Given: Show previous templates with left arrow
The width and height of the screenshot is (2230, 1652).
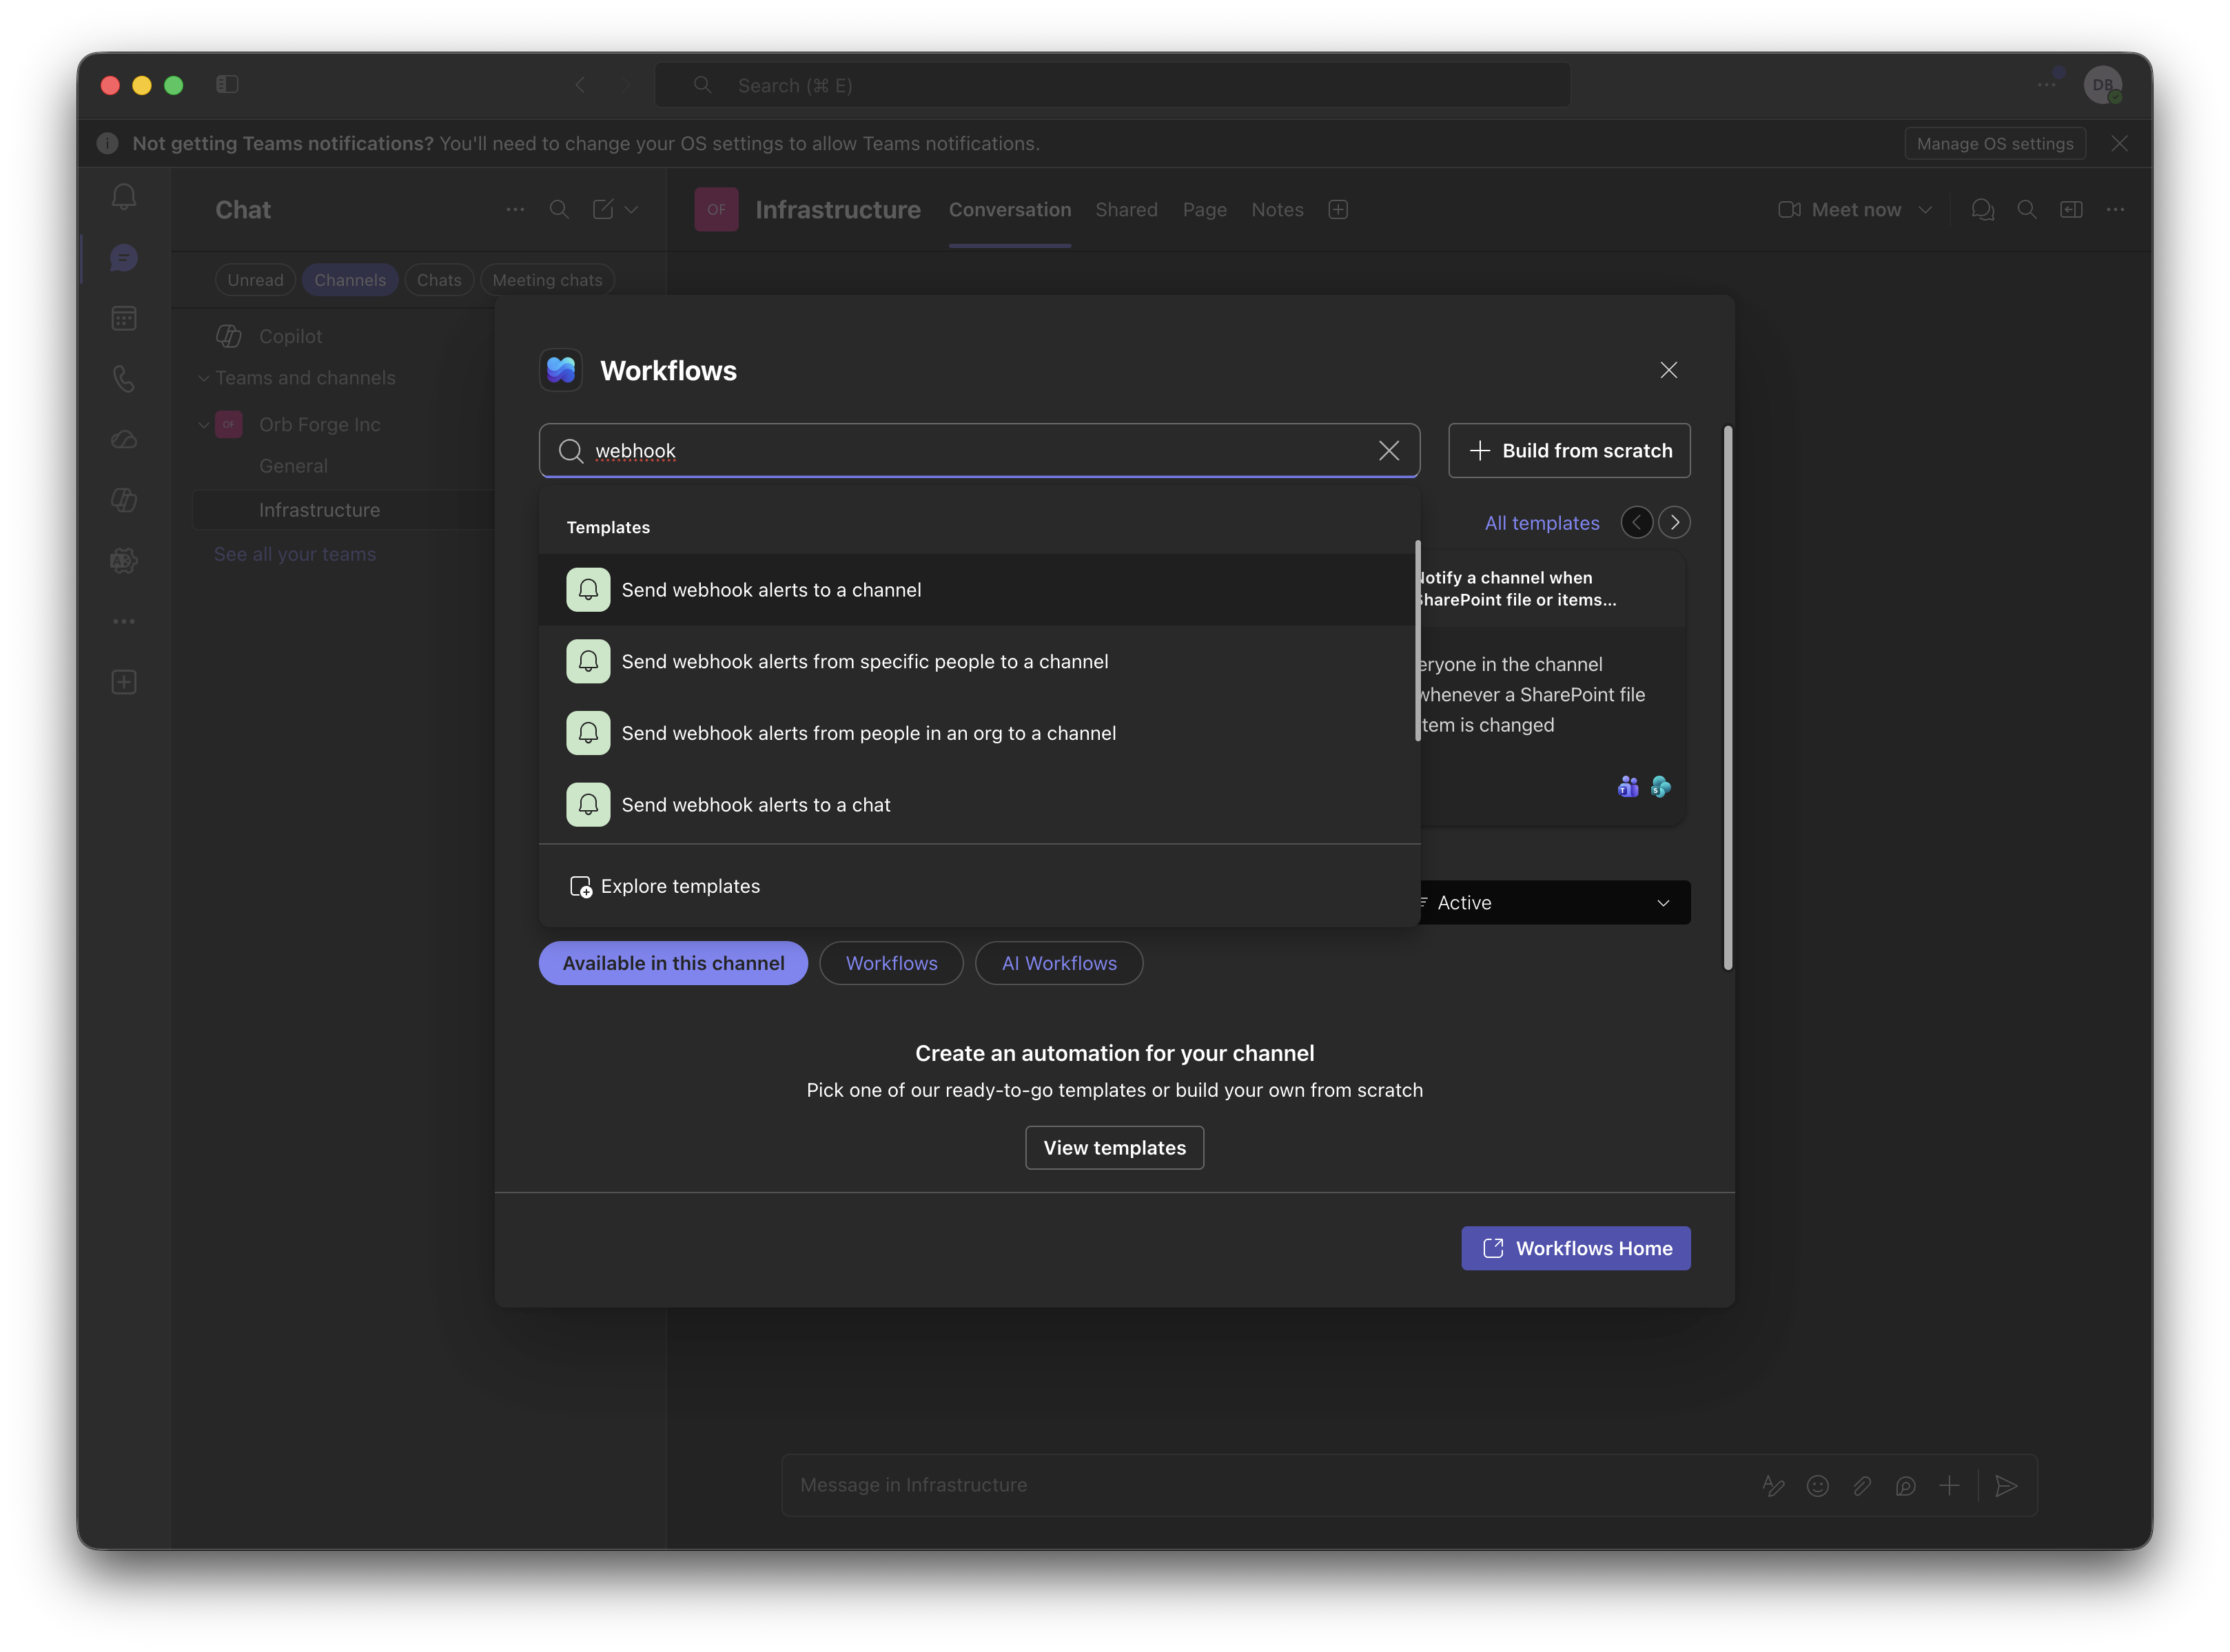Looking at the screenshot, I should 1637,523.
